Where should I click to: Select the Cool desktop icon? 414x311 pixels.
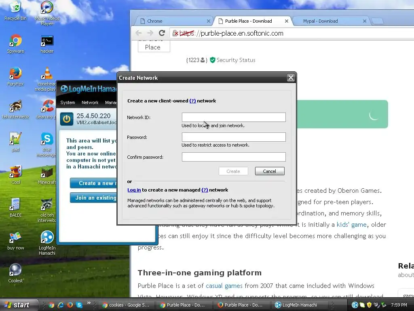(15, 175)
